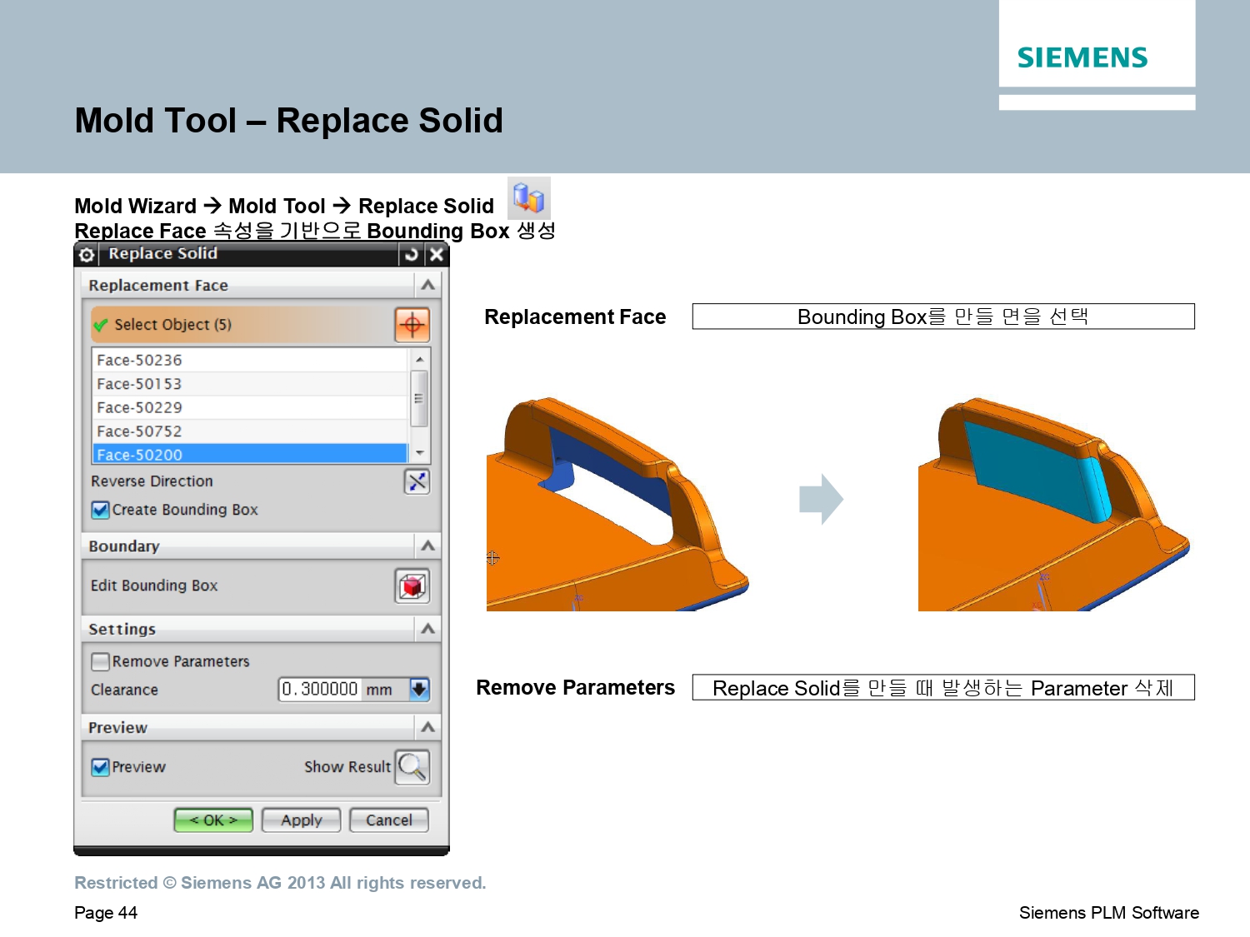
Task: Select Face-50153 in the list
Action: tap(250, 384)
